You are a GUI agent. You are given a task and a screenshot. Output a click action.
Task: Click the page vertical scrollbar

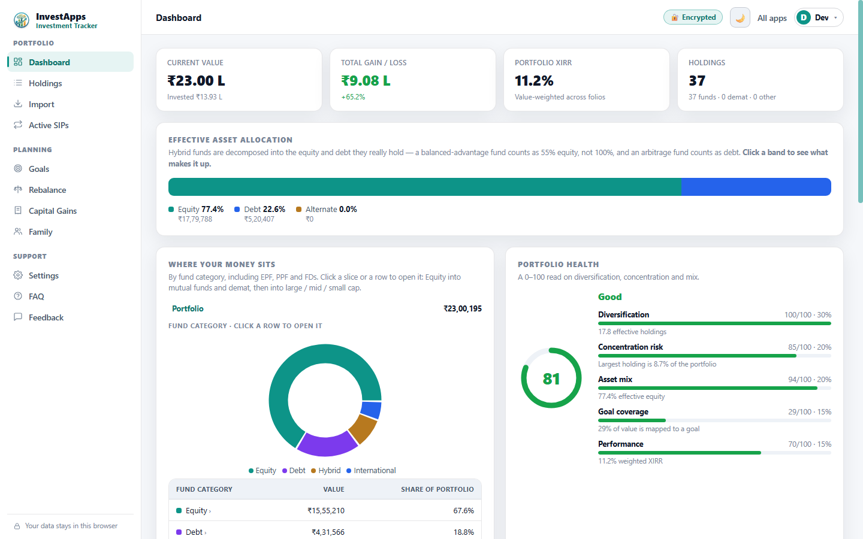(x=860, y=102)
